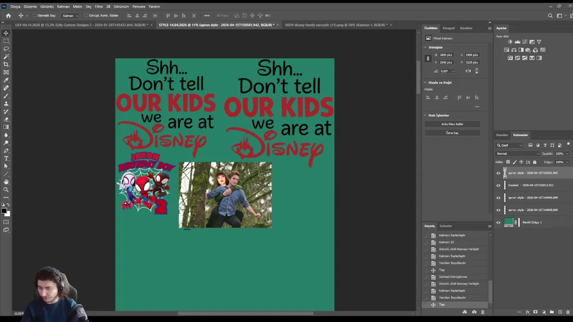This screenshot has height=322, width=573.
Task: Open the rotation angle dropdown
Action: tap(453, 71)
